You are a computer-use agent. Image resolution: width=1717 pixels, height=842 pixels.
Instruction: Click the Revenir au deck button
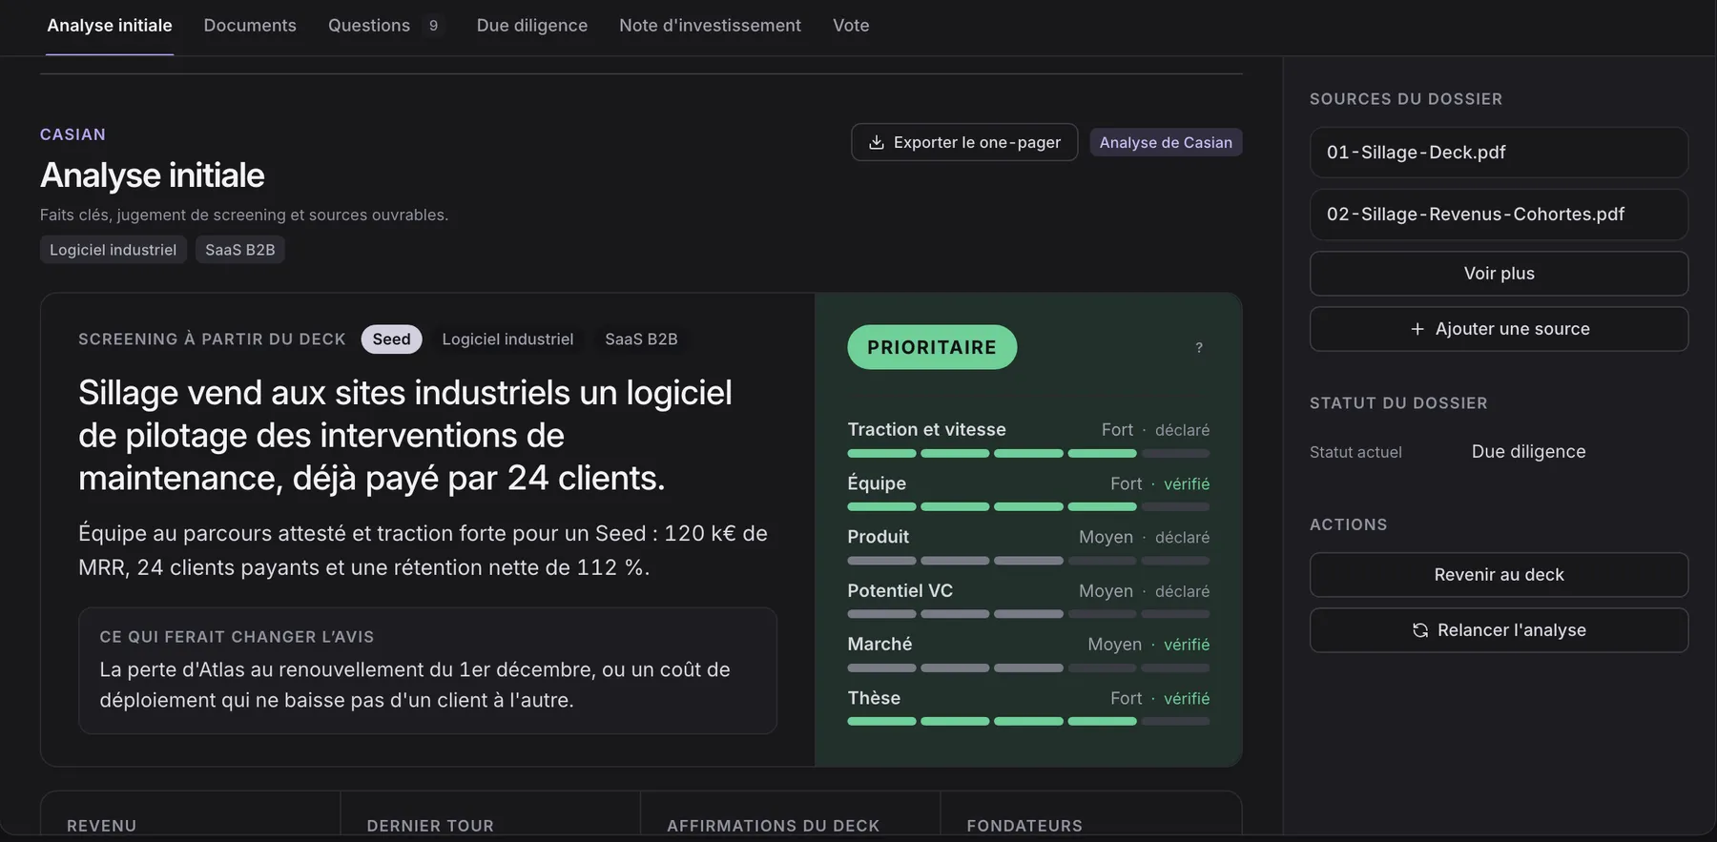(1499, 575)
